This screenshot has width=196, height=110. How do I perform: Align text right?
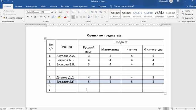click(x=81, y=17)
